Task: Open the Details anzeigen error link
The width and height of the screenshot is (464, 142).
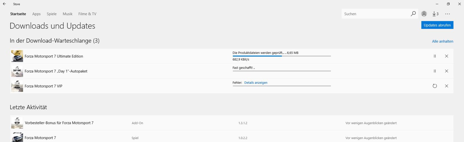Action: [256, 83]
